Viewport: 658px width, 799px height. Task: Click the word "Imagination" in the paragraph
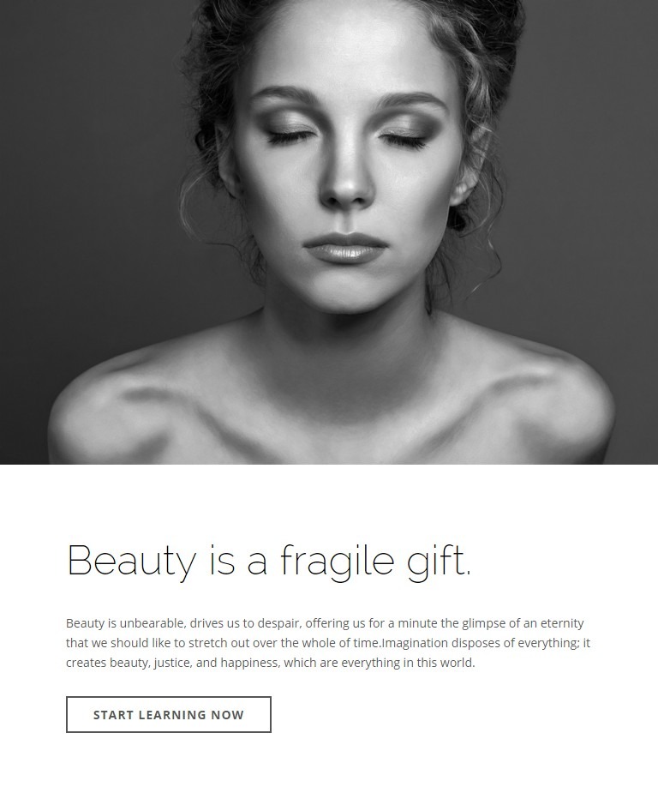pyautogui.click(x=415, y=643)
